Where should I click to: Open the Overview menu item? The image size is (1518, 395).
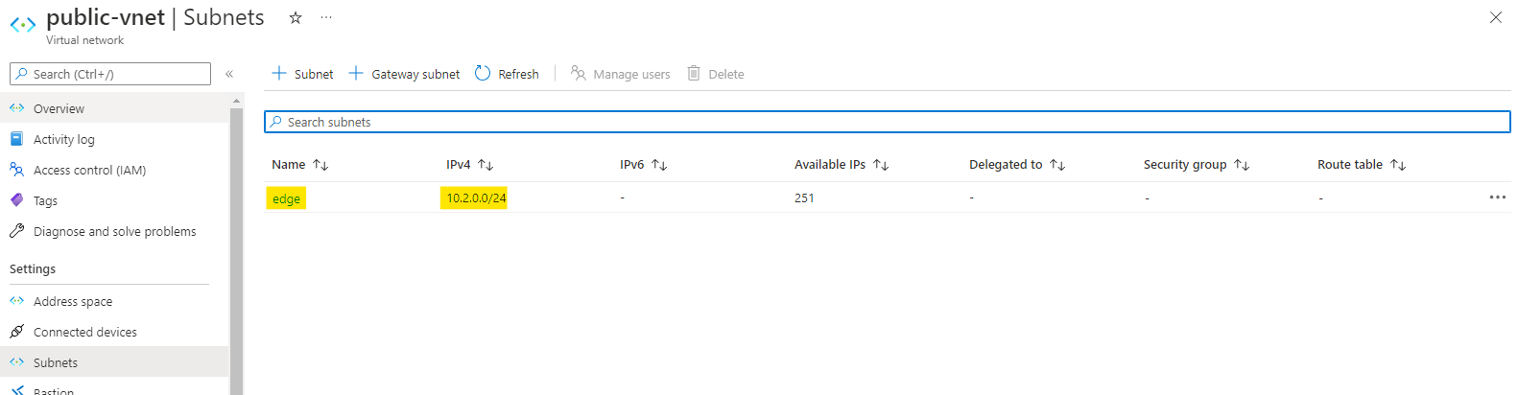59,109
